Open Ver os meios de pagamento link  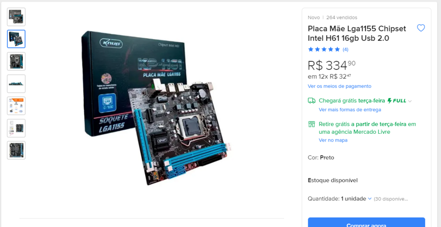(x=340, y=86)
